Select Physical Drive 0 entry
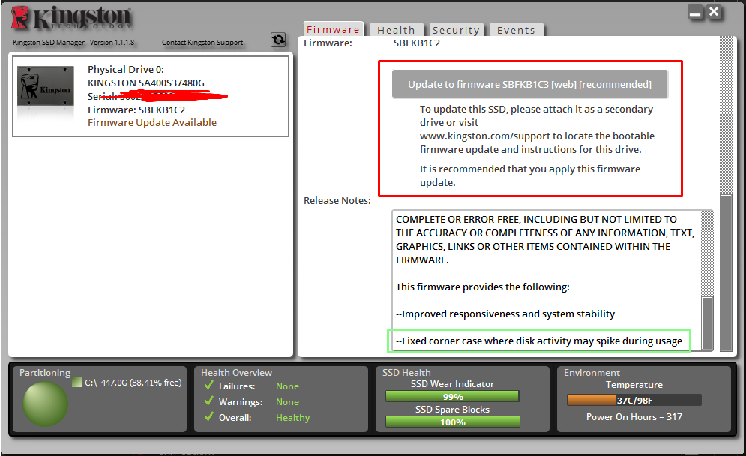746x456 pixels. [x=151, y=96]
